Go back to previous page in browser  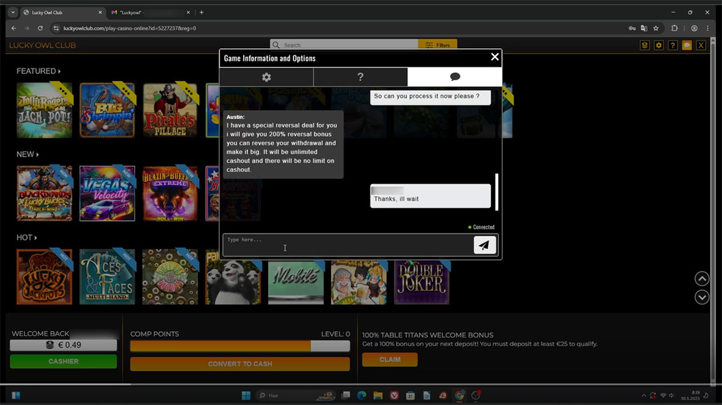pos(14,28)
